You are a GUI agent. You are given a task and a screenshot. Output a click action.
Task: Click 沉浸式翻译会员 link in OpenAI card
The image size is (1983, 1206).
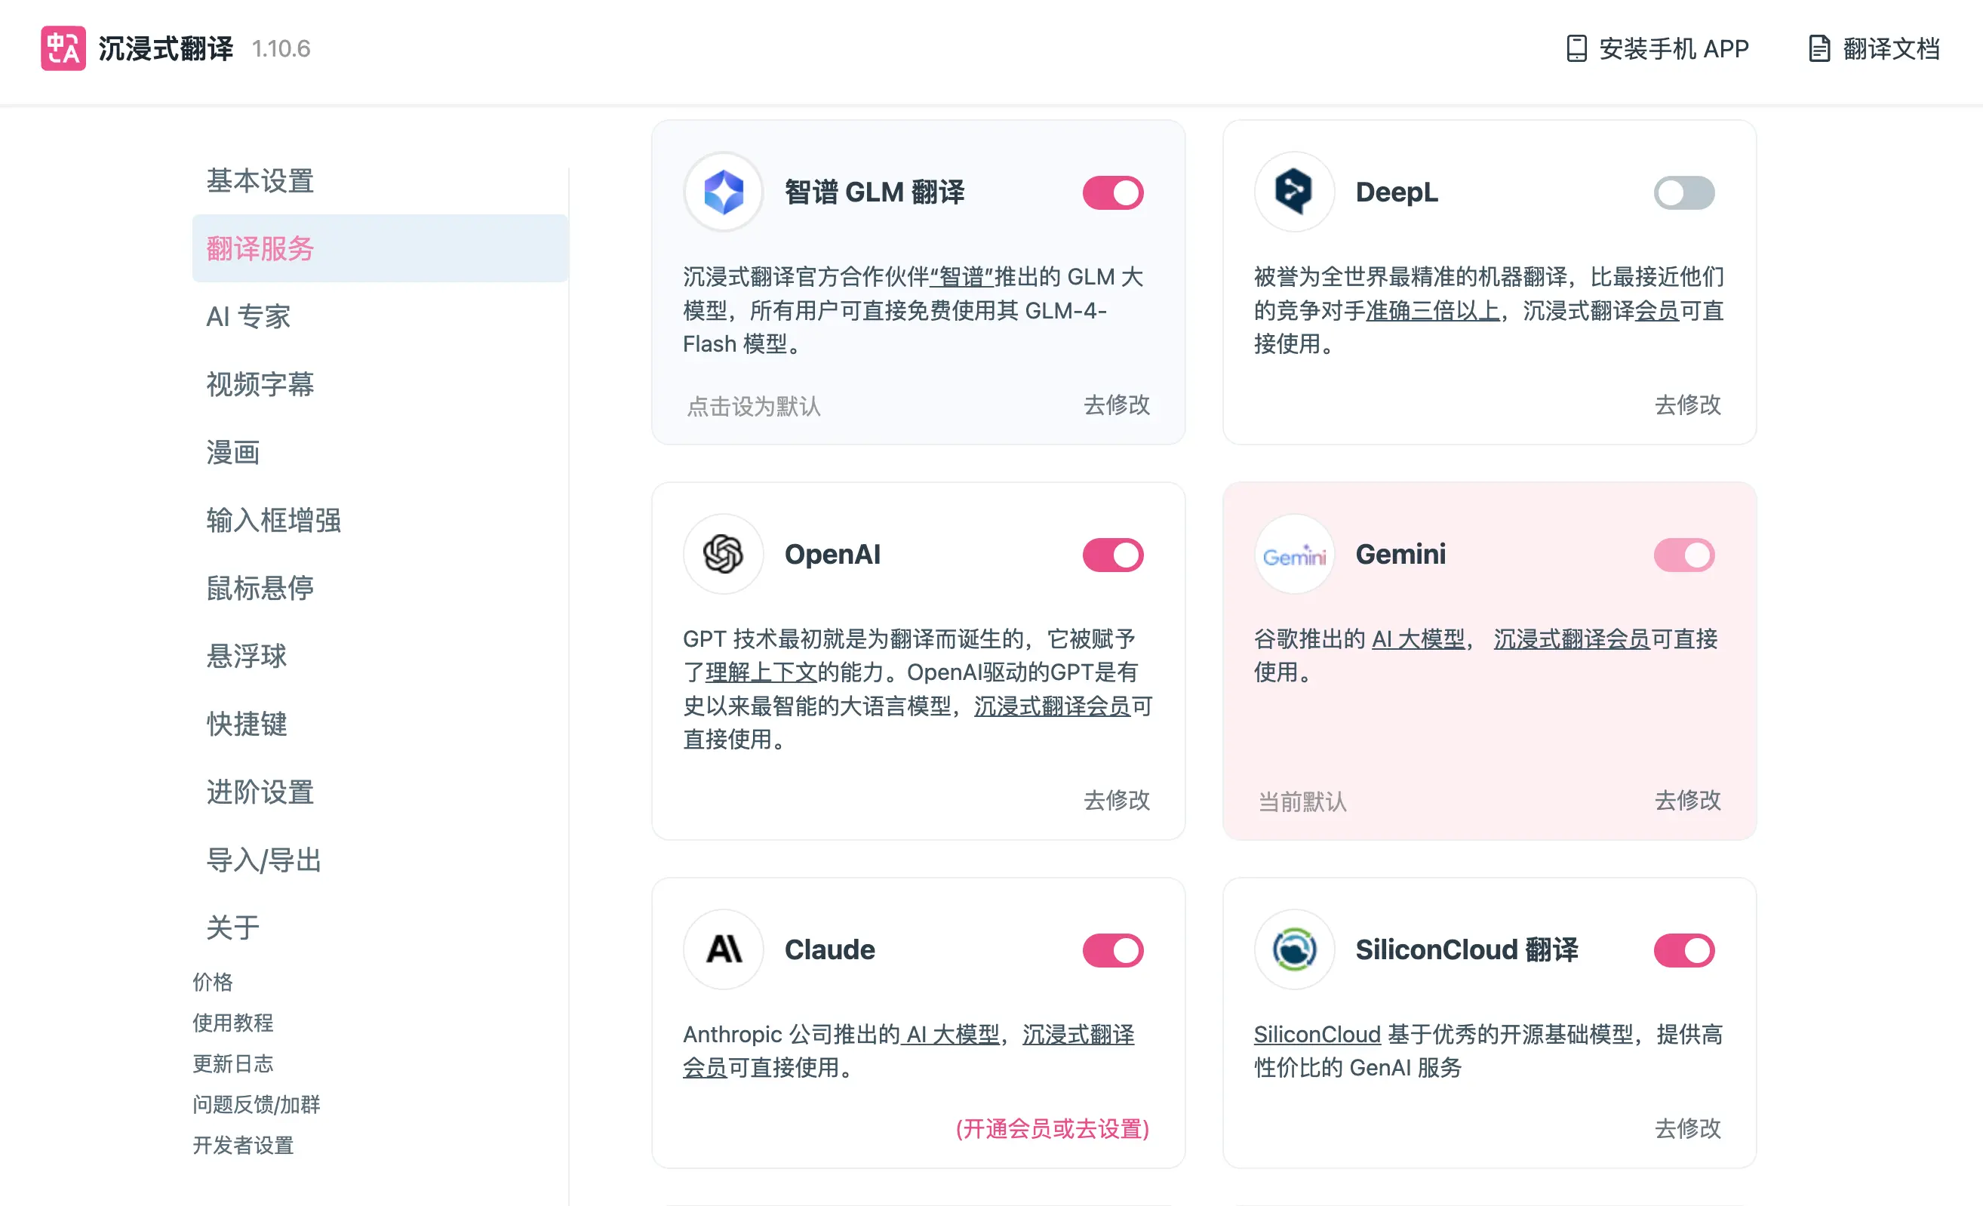click(x=1052, y=706)
